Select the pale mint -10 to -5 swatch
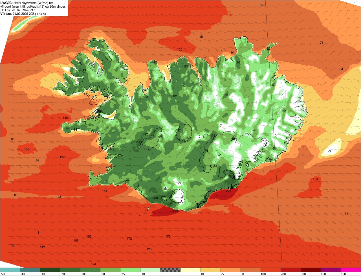361x276 pixels. click(x=150, y=270)
